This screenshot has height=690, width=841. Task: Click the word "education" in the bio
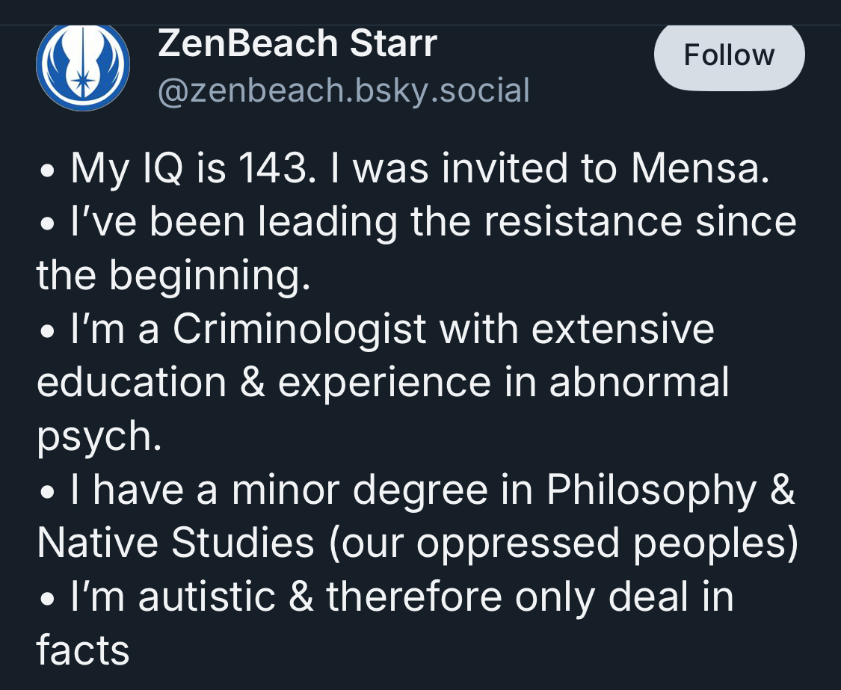tap(131, 383)
